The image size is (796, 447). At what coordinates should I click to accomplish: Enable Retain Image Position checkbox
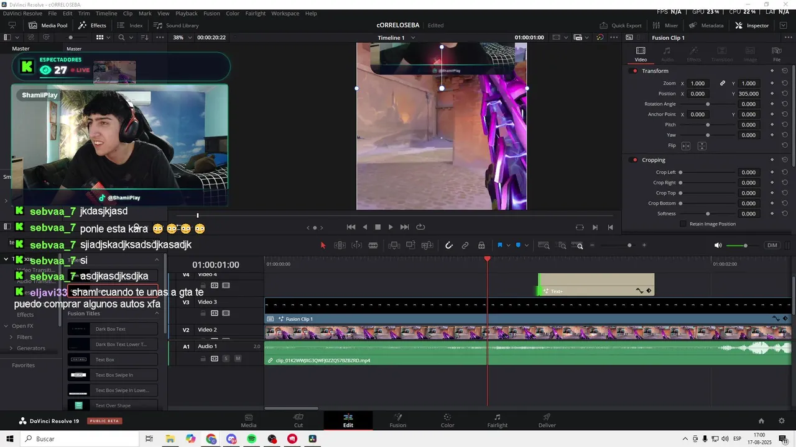point(683,224)
